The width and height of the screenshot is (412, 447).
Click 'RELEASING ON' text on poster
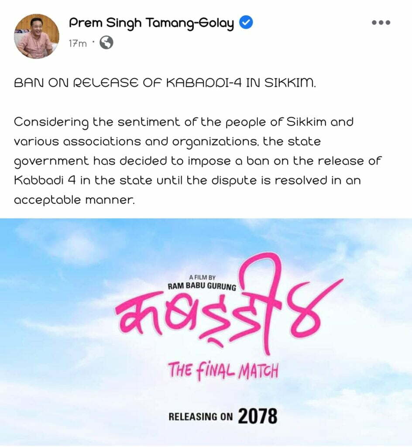coord(201,417)
